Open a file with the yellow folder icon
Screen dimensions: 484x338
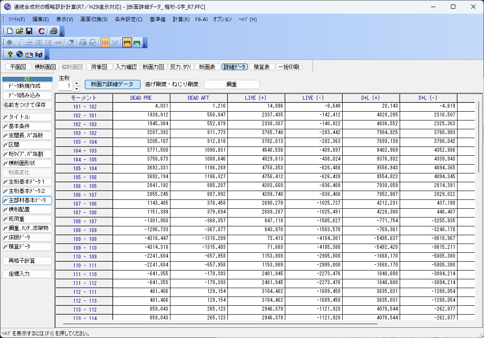19,31
